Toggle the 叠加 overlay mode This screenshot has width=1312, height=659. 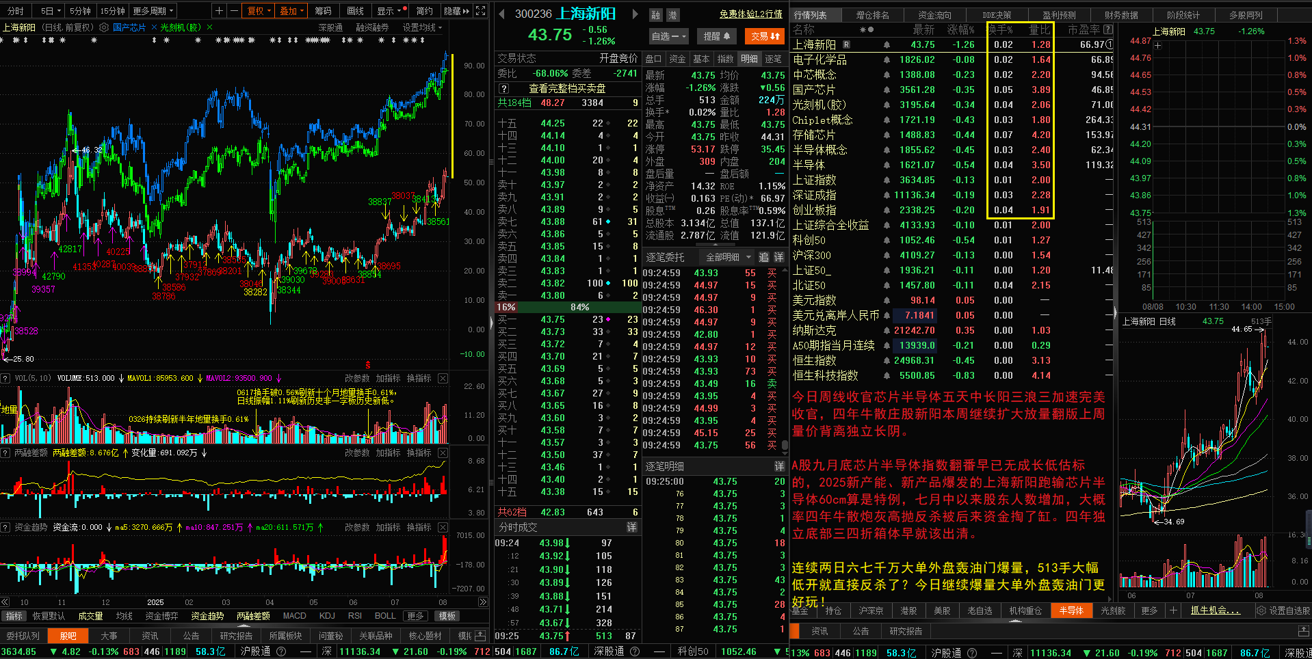pos(292,11)
